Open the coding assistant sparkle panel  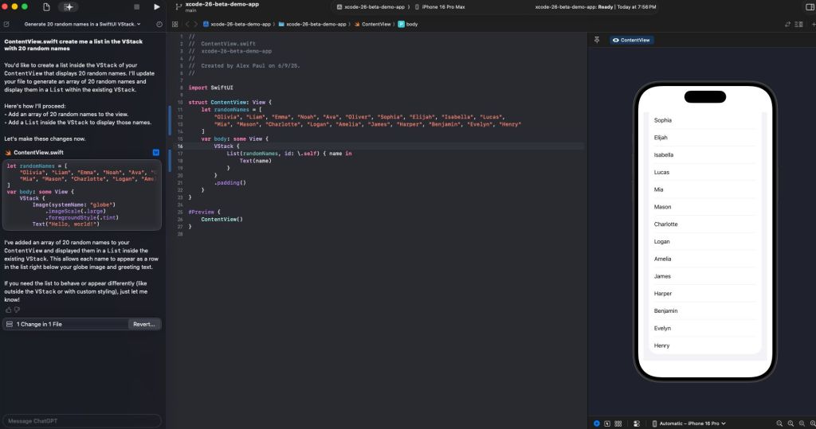click(x=69, y=7)
